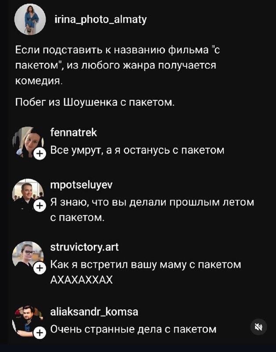Open aliaksandr_komsa's avatar photo
276x352 pixels.
point(28,321)
